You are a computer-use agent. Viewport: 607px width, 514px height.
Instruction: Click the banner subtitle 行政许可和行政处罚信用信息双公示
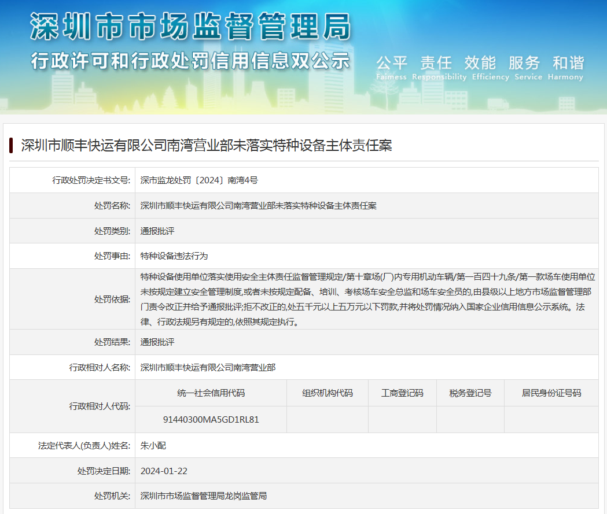click(190, 61)
